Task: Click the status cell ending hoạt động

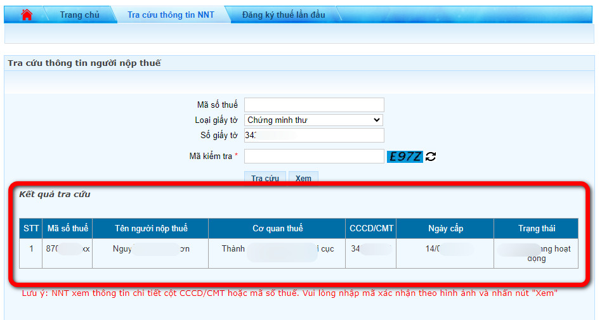Action: pyautogui.click(x=537, y=253)
